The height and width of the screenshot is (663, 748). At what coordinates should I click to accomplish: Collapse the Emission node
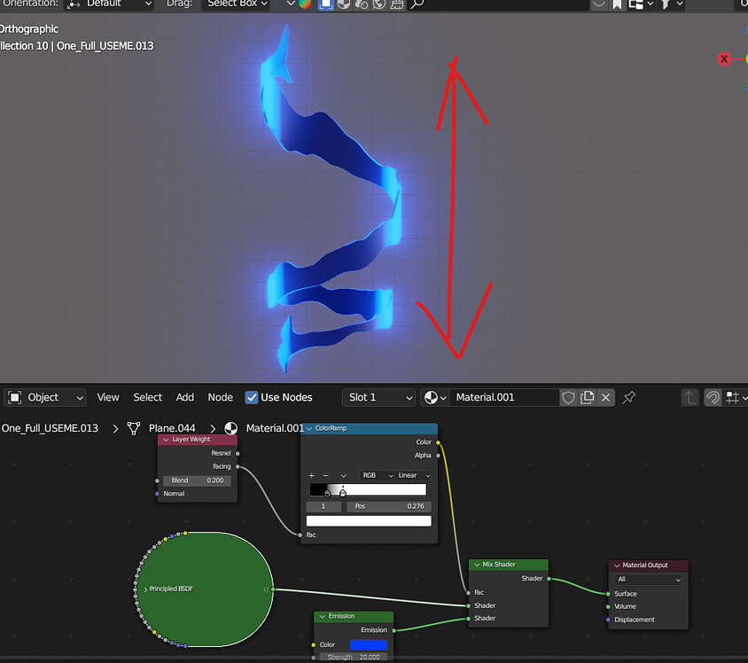pyautogui.click(x=323, y=616)
